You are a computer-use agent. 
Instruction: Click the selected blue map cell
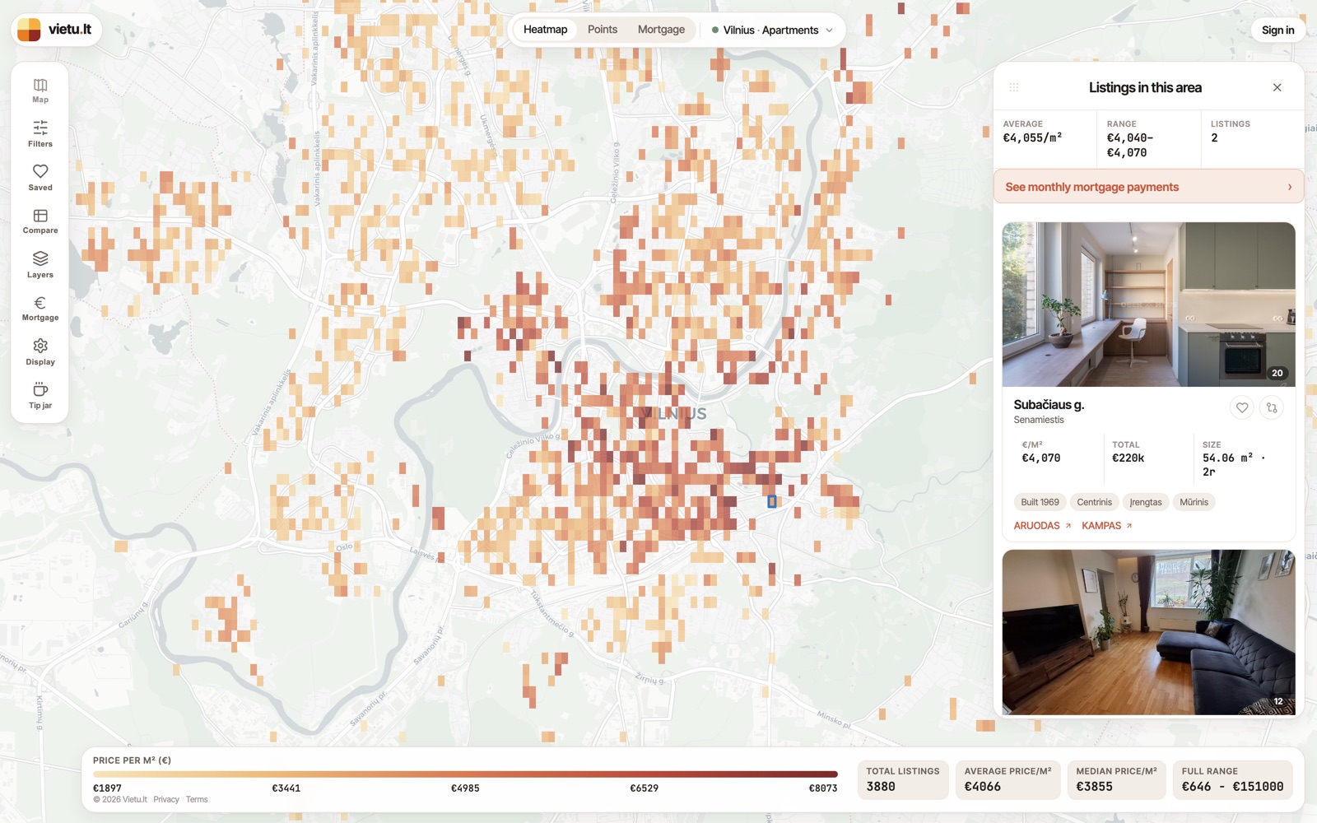point(772,501)
